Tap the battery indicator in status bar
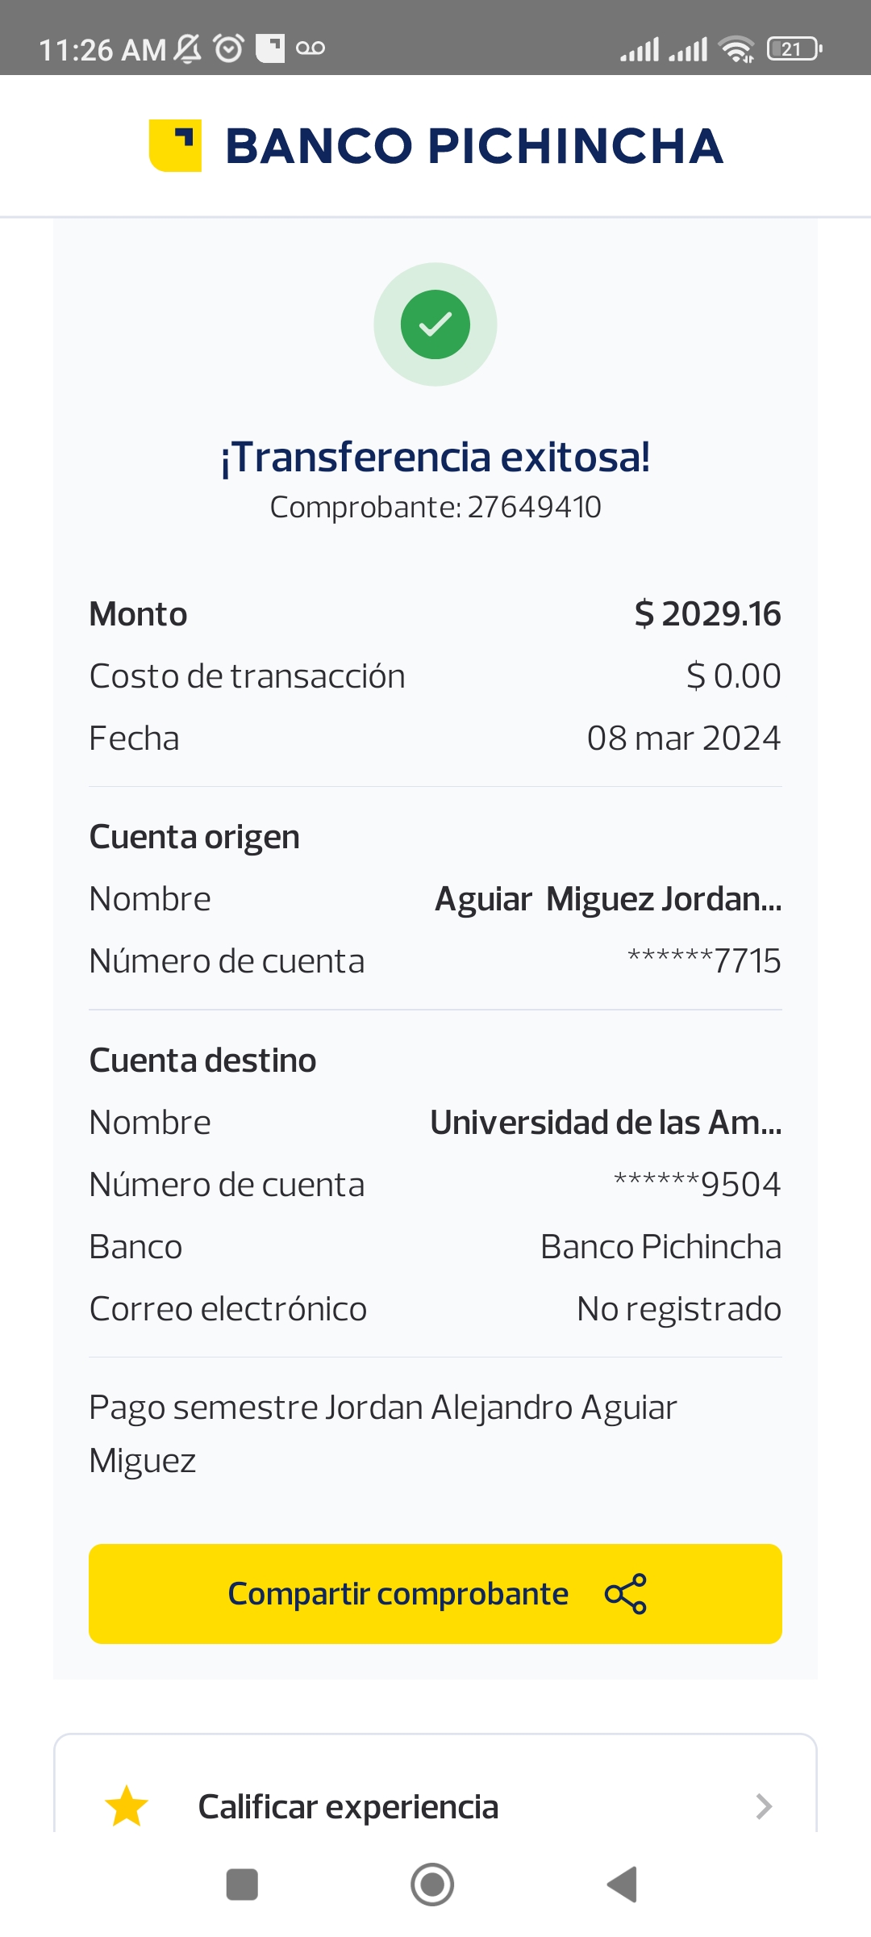Screen dimensions: 871x1937 point(794,49)
